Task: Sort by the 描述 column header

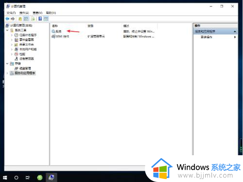Action: tap(126, 26)
